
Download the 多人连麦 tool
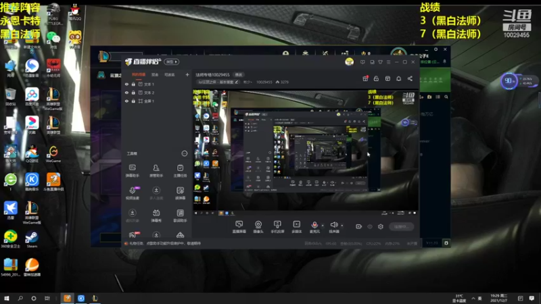(x=156, y=193)
